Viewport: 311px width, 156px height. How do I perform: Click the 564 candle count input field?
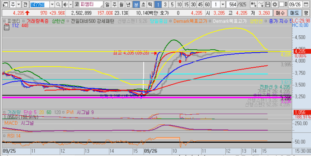coord(231,4)
